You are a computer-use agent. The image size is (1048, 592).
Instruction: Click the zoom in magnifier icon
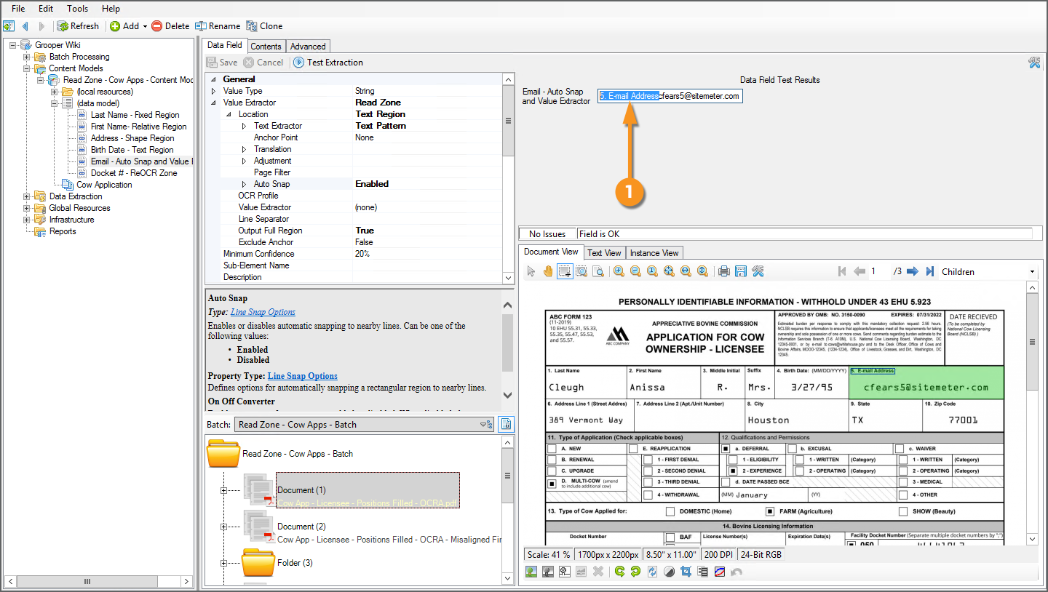[x=619, y=271]
